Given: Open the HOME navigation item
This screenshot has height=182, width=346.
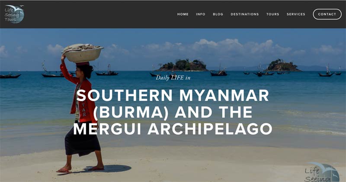Looking at the screenshot, I should [183, 14].
